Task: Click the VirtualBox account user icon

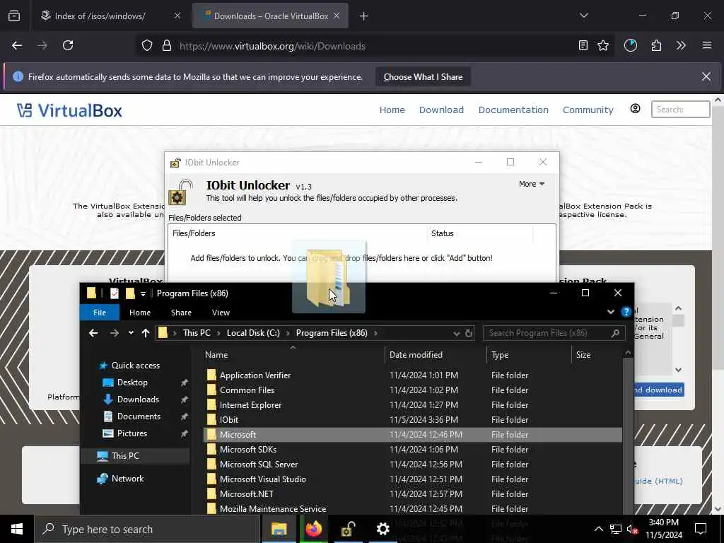Action: point(636,108)
